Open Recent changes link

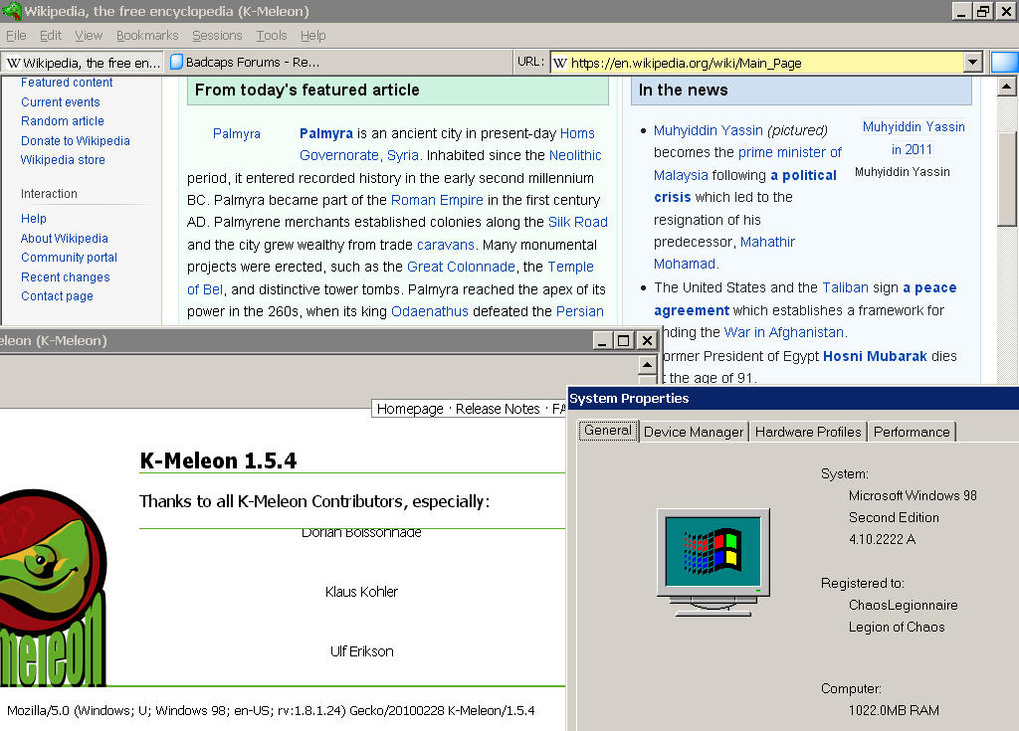coord(65,277)
